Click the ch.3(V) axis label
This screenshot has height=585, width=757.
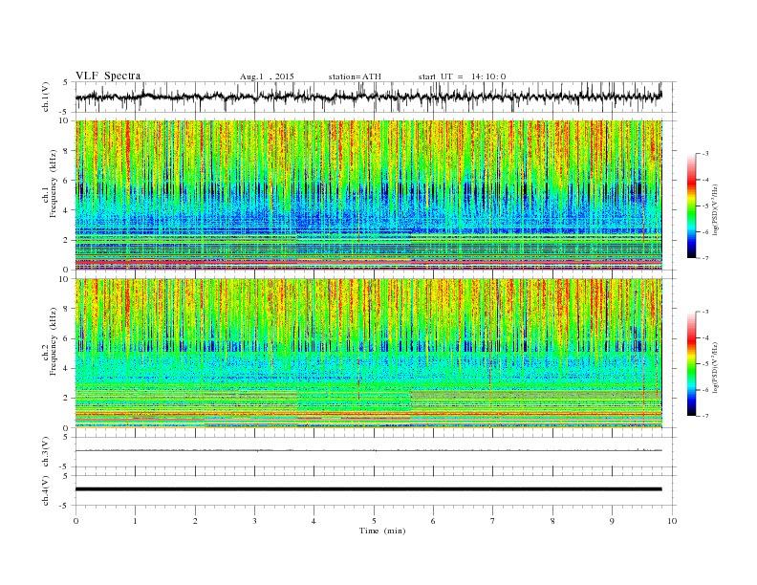click(x=46, y=452)
